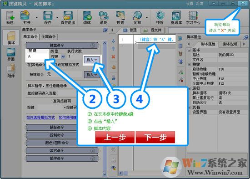Open a script with the 打开 icon
The height and width of the screenshot is (179, 250).
tap(26, 17)
